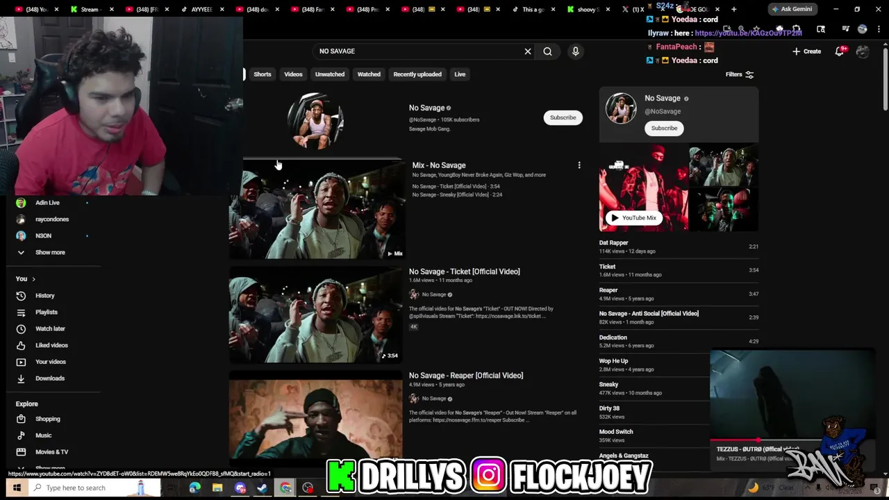Open the Create menu

pos(806,51)
